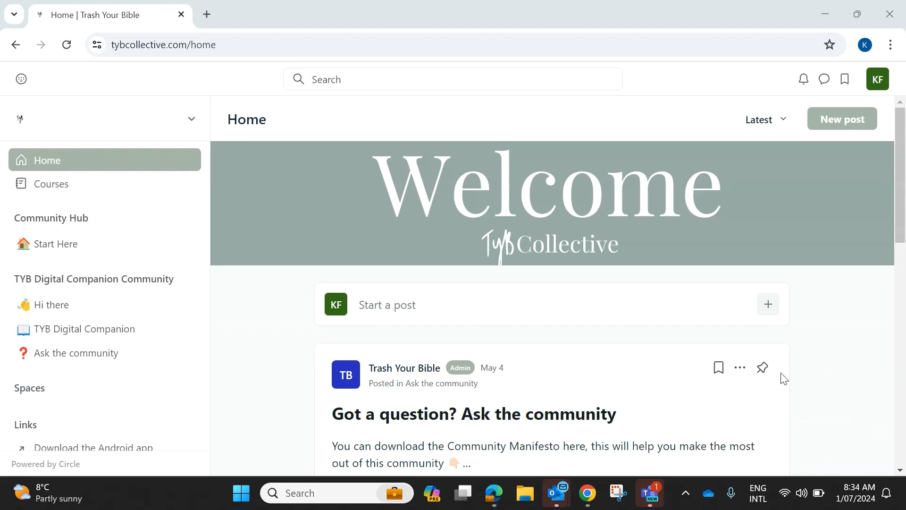Open the Courses section
The height and width of the screenshot is (510, 906).
pos(51,184)
